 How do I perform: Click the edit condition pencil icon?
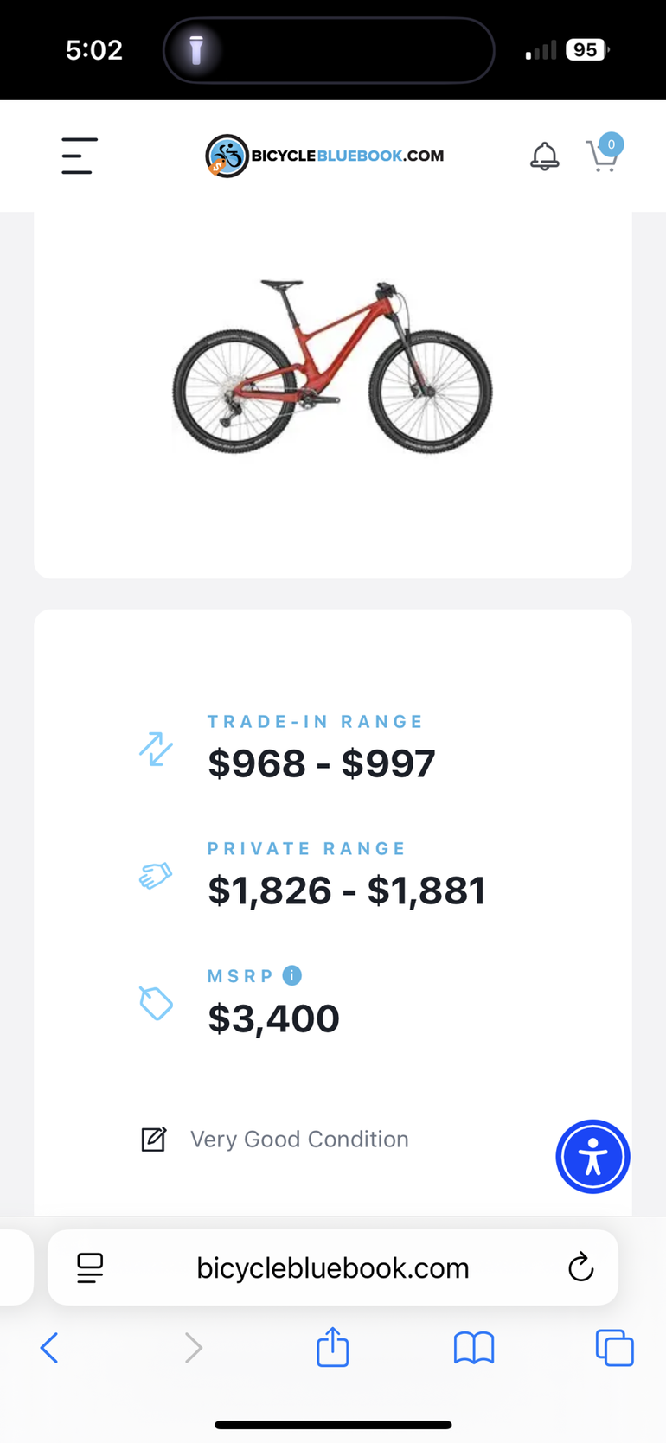click(154, 1139)
